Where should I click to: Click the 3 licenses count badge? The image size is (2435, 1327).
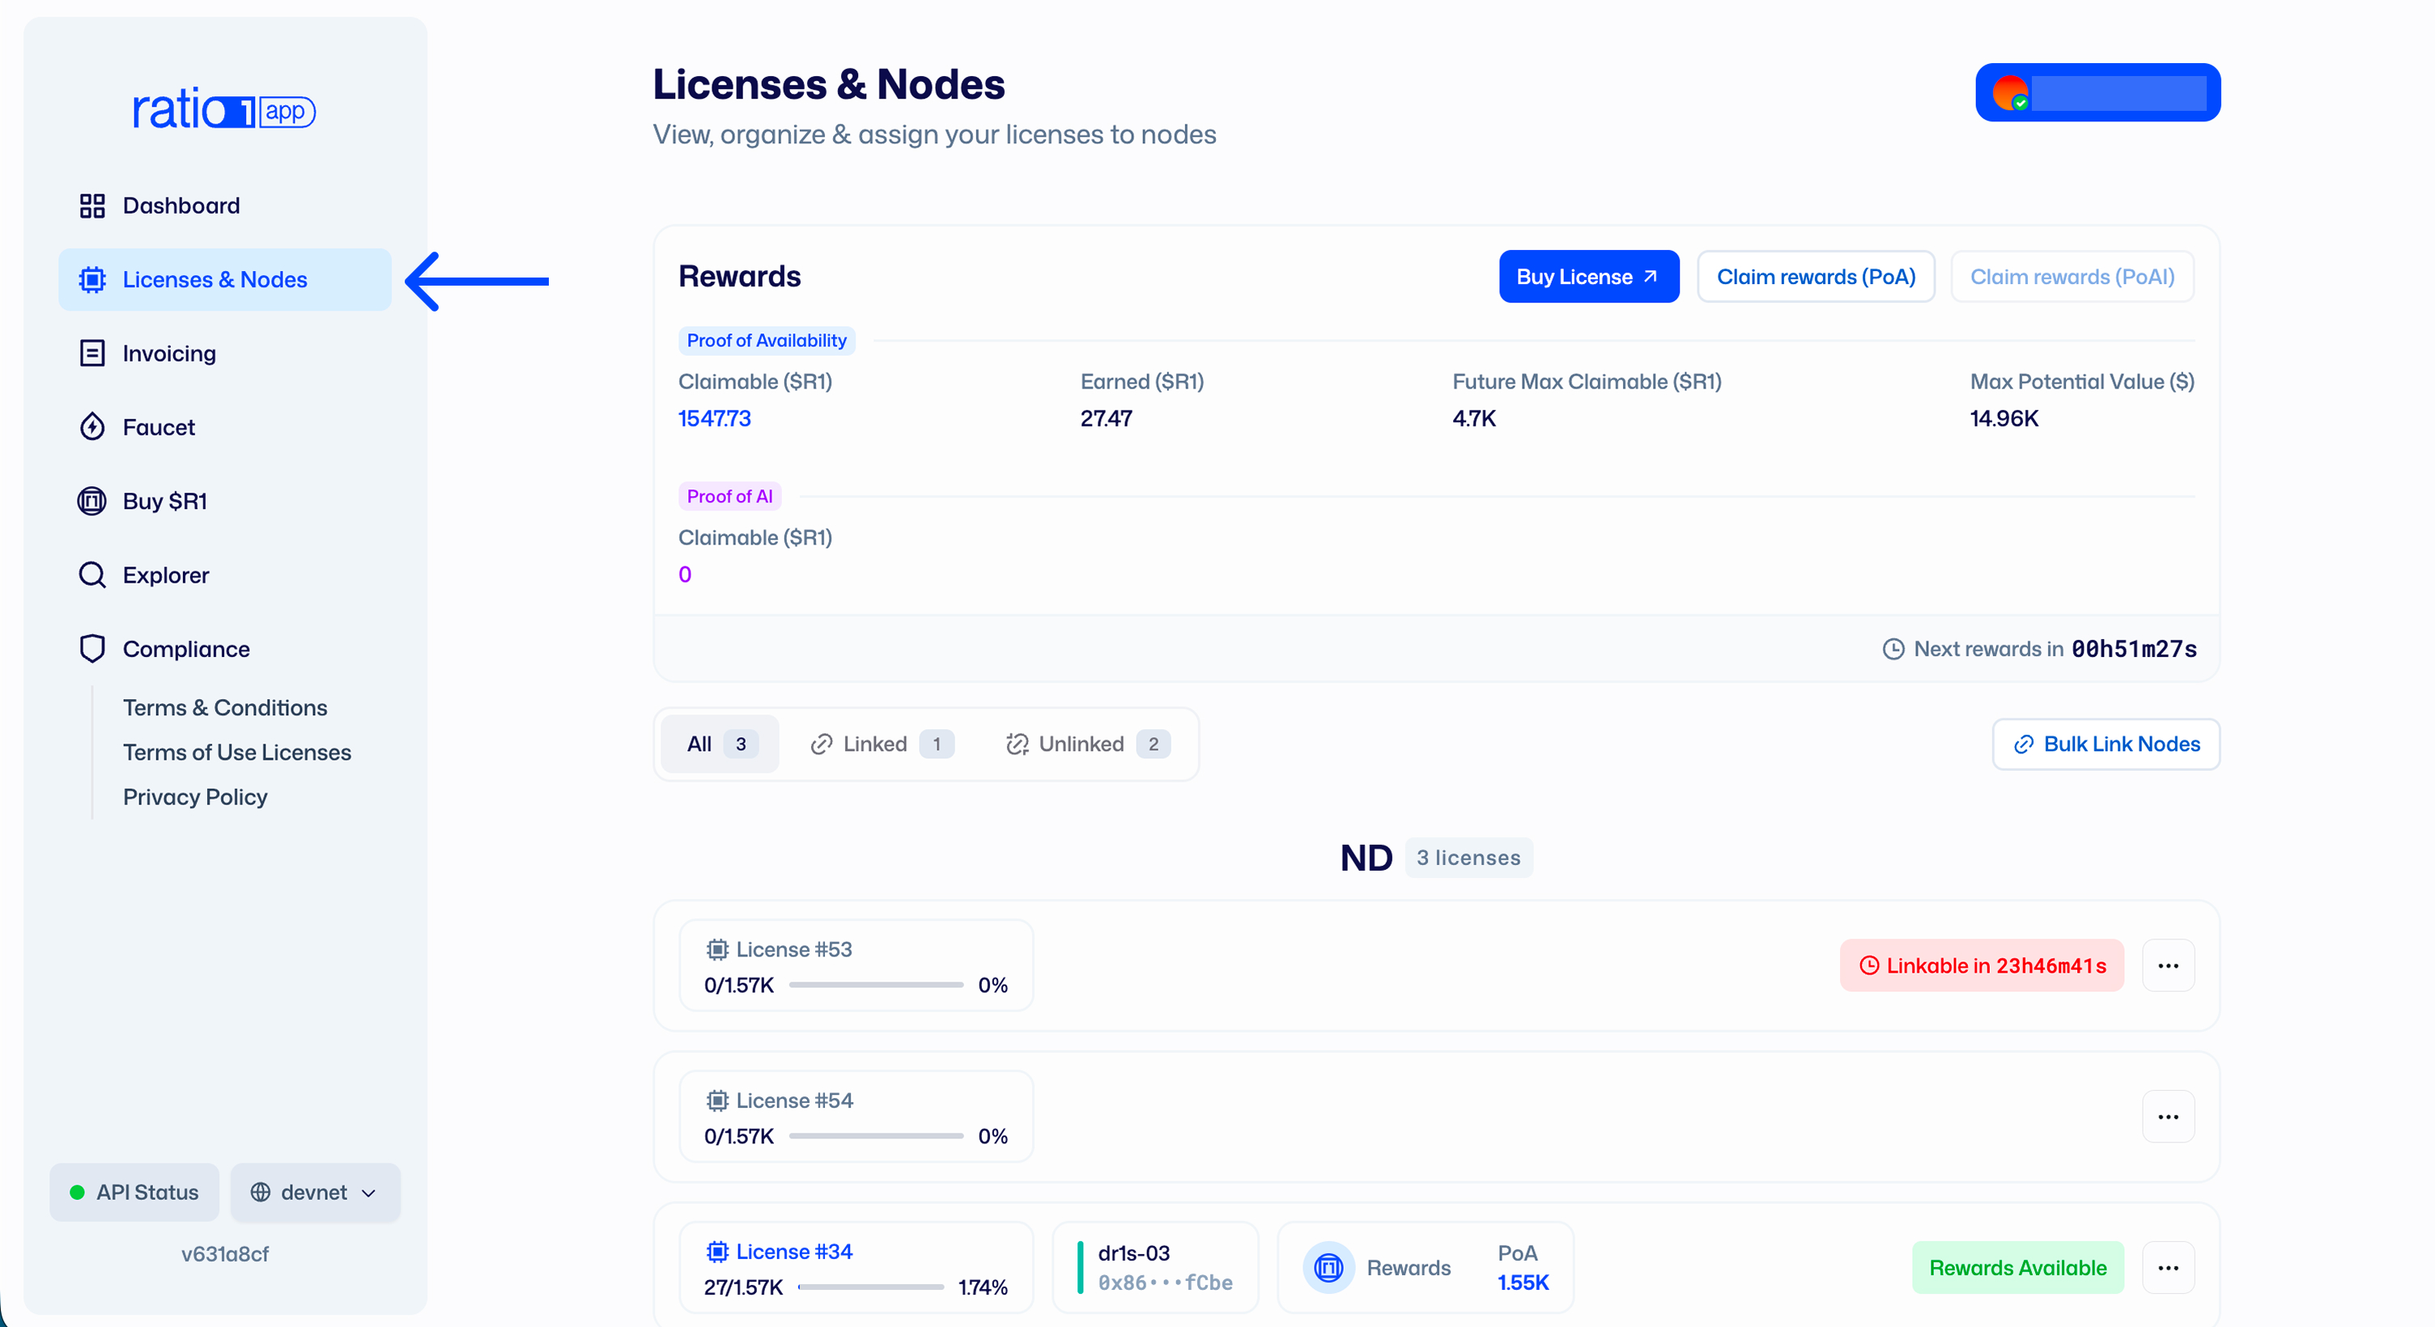tap(1468, 859)
